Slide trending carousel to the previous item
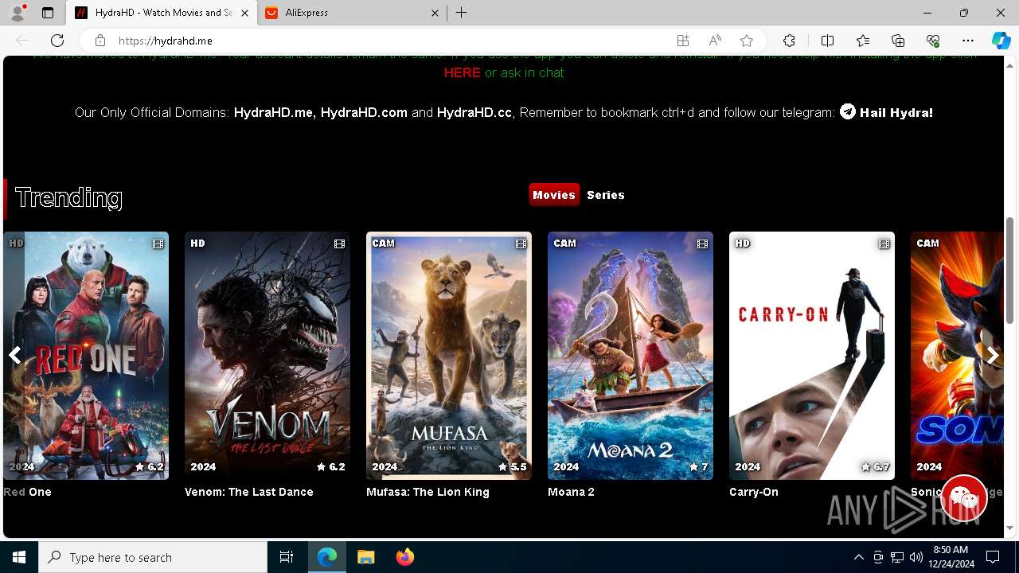Screen dimensions: 1019x573 (14, 356)
